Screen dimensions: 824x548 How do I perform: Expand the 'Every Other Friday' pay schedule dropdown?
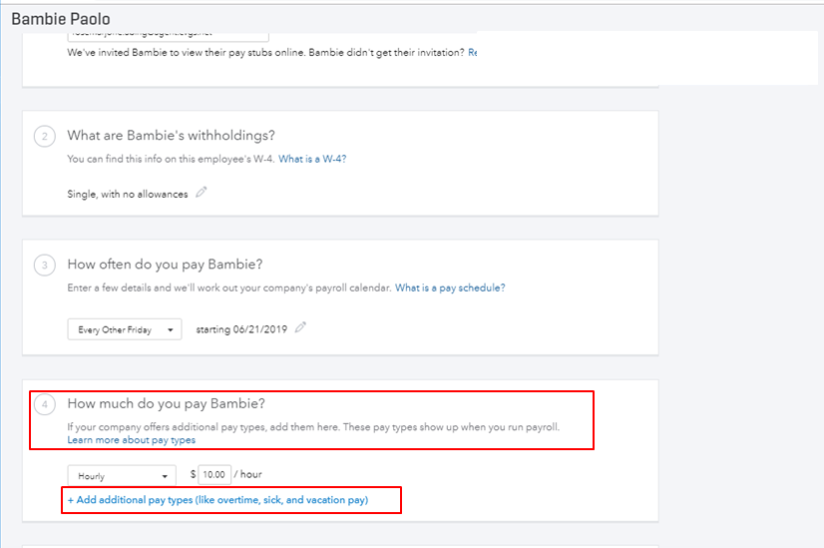pos(125,329)
